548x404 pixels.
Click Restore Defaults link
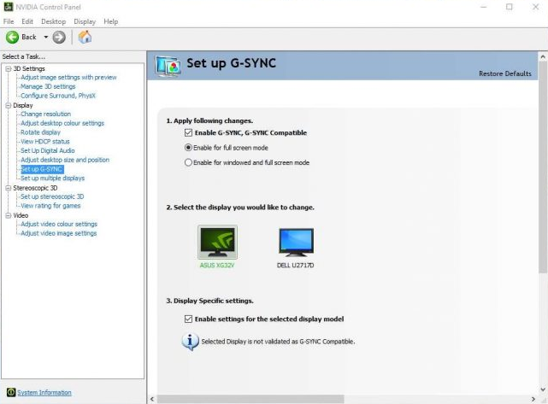point(505,73)
